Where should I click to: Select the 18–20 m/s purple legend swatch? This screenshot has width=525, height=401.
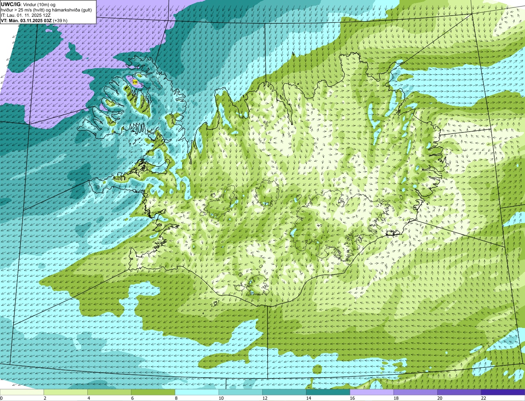click(415, 392)
